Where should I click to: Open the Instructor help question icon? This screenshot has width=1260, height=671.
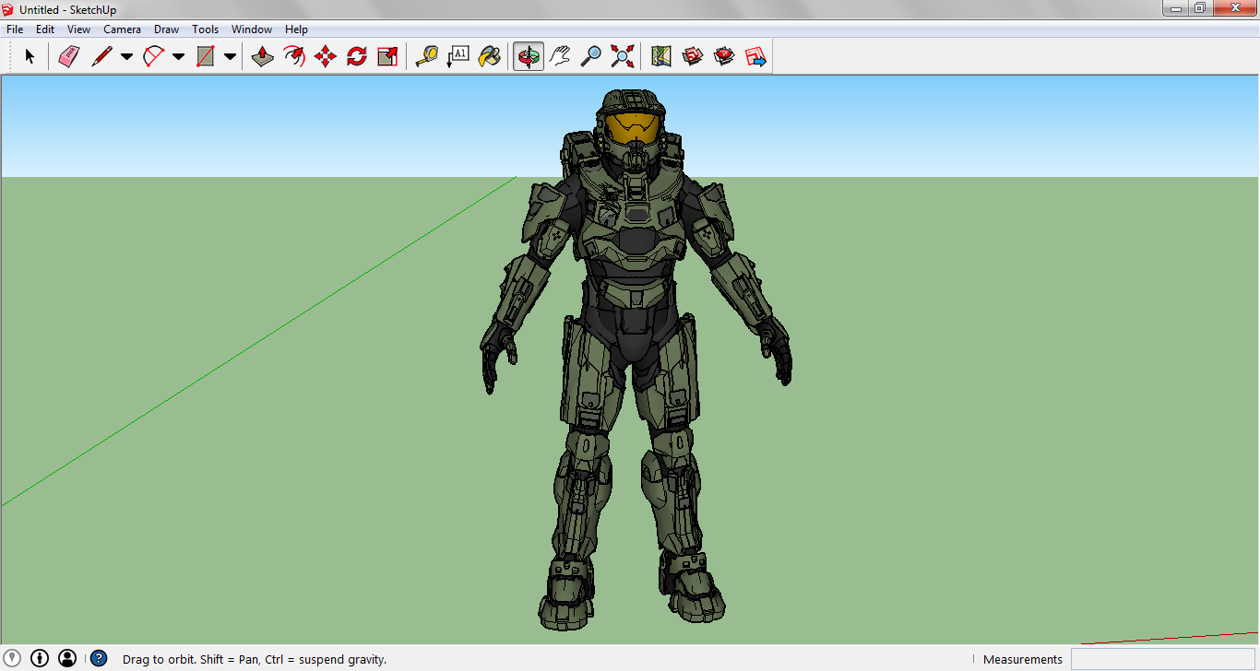tap(99, 658)
